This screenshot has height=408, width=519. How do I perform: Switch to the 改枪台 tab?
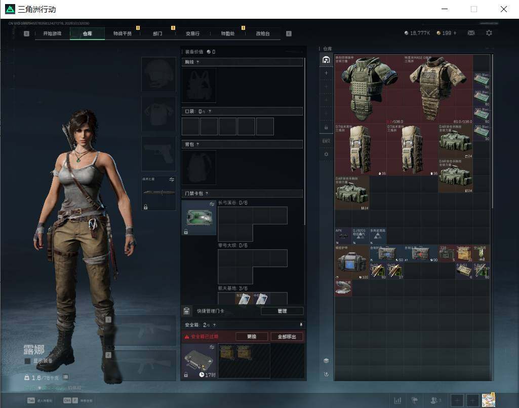(263, 33)
